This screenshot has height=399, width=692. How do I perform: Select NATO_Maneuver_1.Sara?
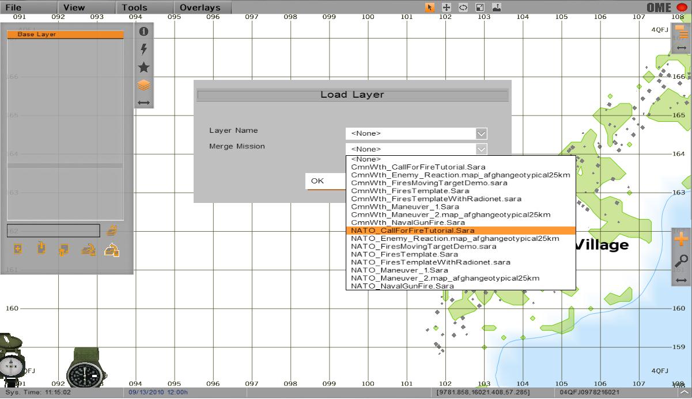click(x=461, y=270)
